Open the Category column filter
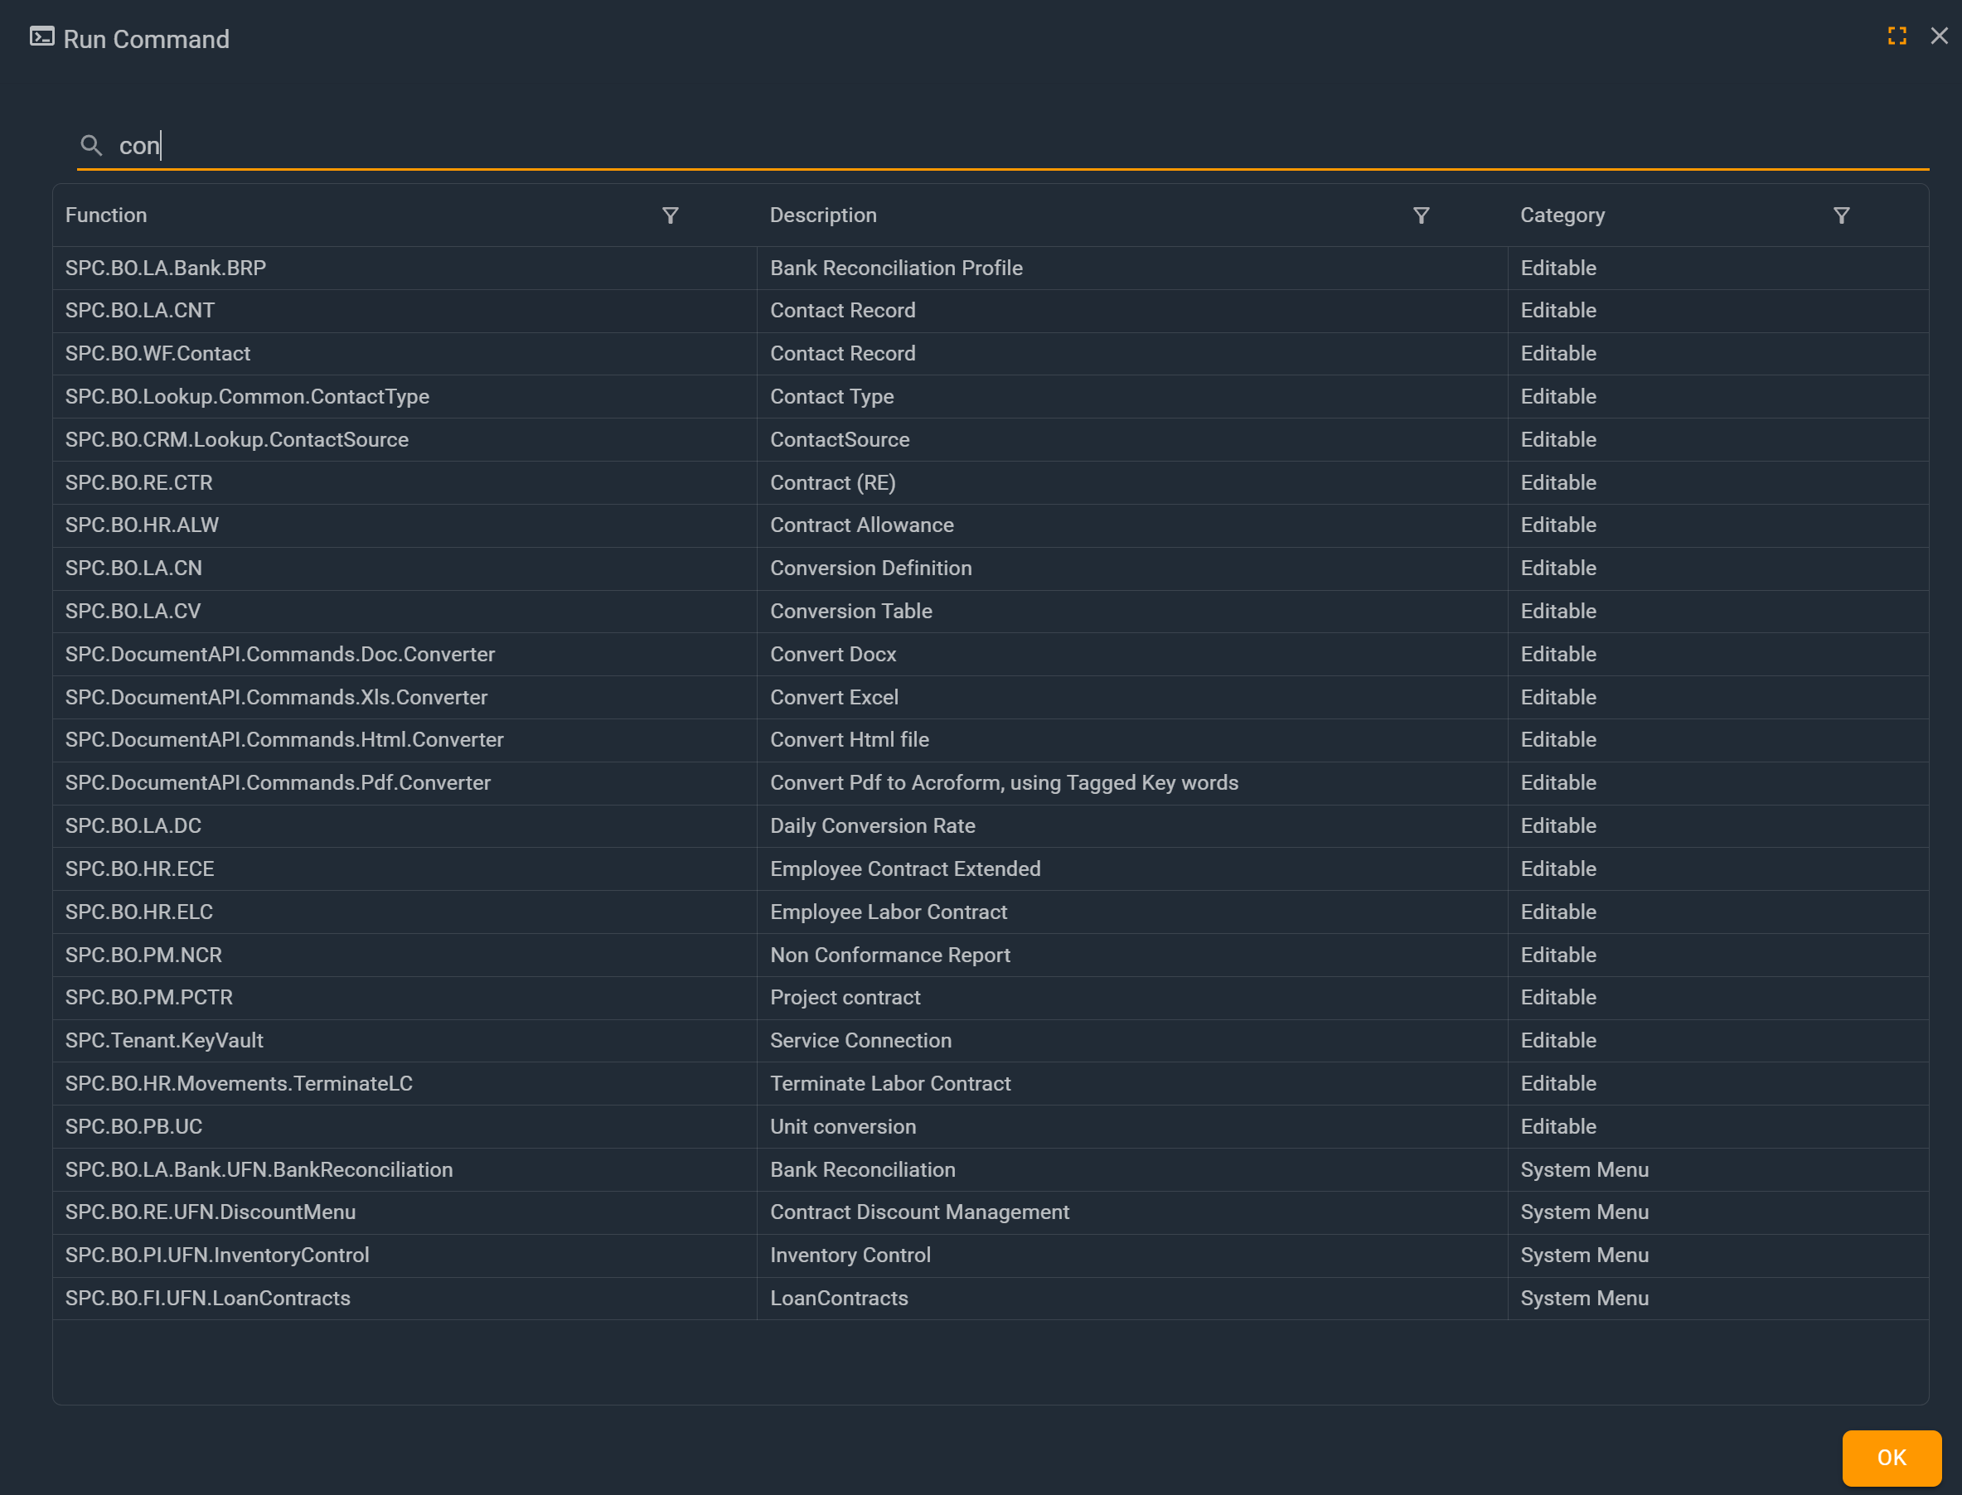Viewport: 1962px width, 1495px height. pyautogui.click(x=1842, y=215)
